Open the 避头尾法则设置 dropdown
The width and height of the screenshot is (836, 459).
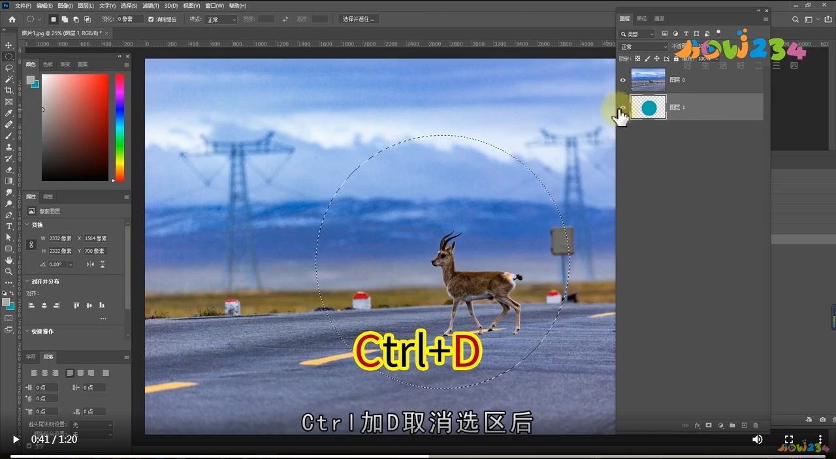click(92, 425)
